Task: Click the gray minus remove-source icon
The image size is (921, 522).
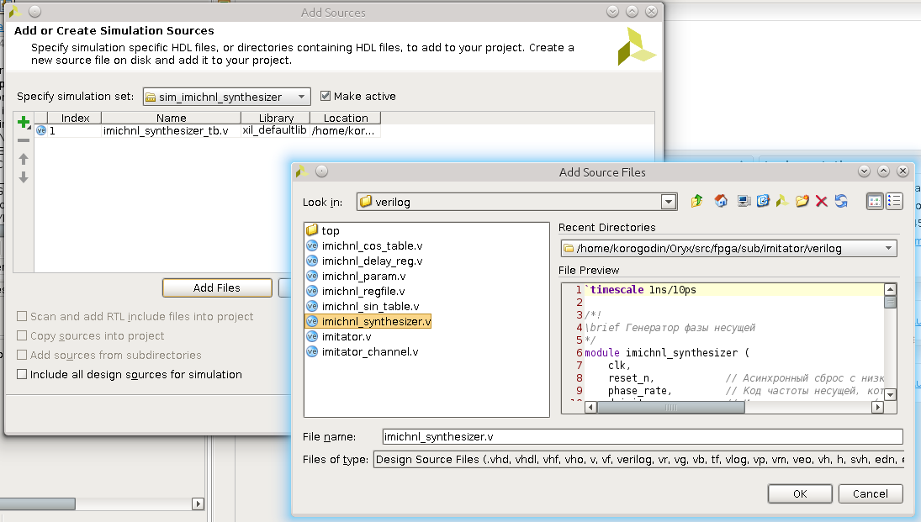Action: (x=24, y=141)
